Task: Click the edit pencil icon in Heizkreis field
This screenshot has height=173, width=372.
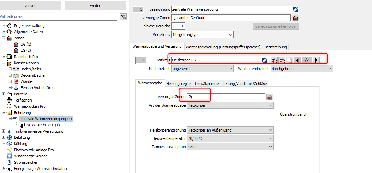Action: tap(265, 60)
